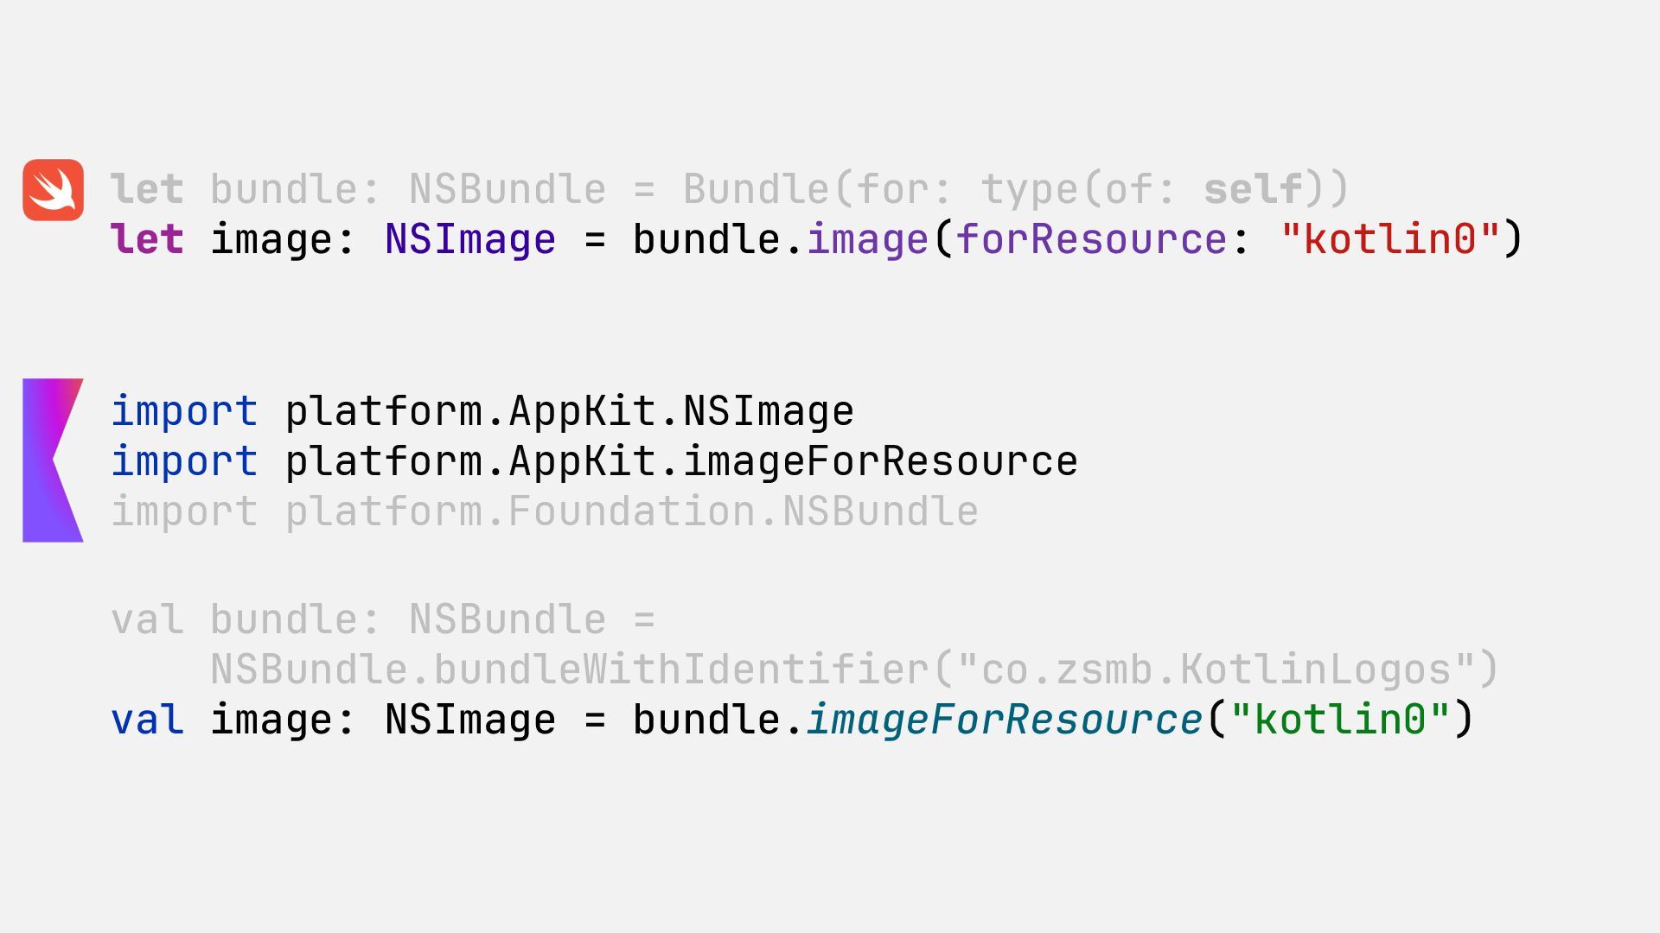Click the blue 'val' keyword before image
The image size is (1660, 933).
[x=147, y=720]
